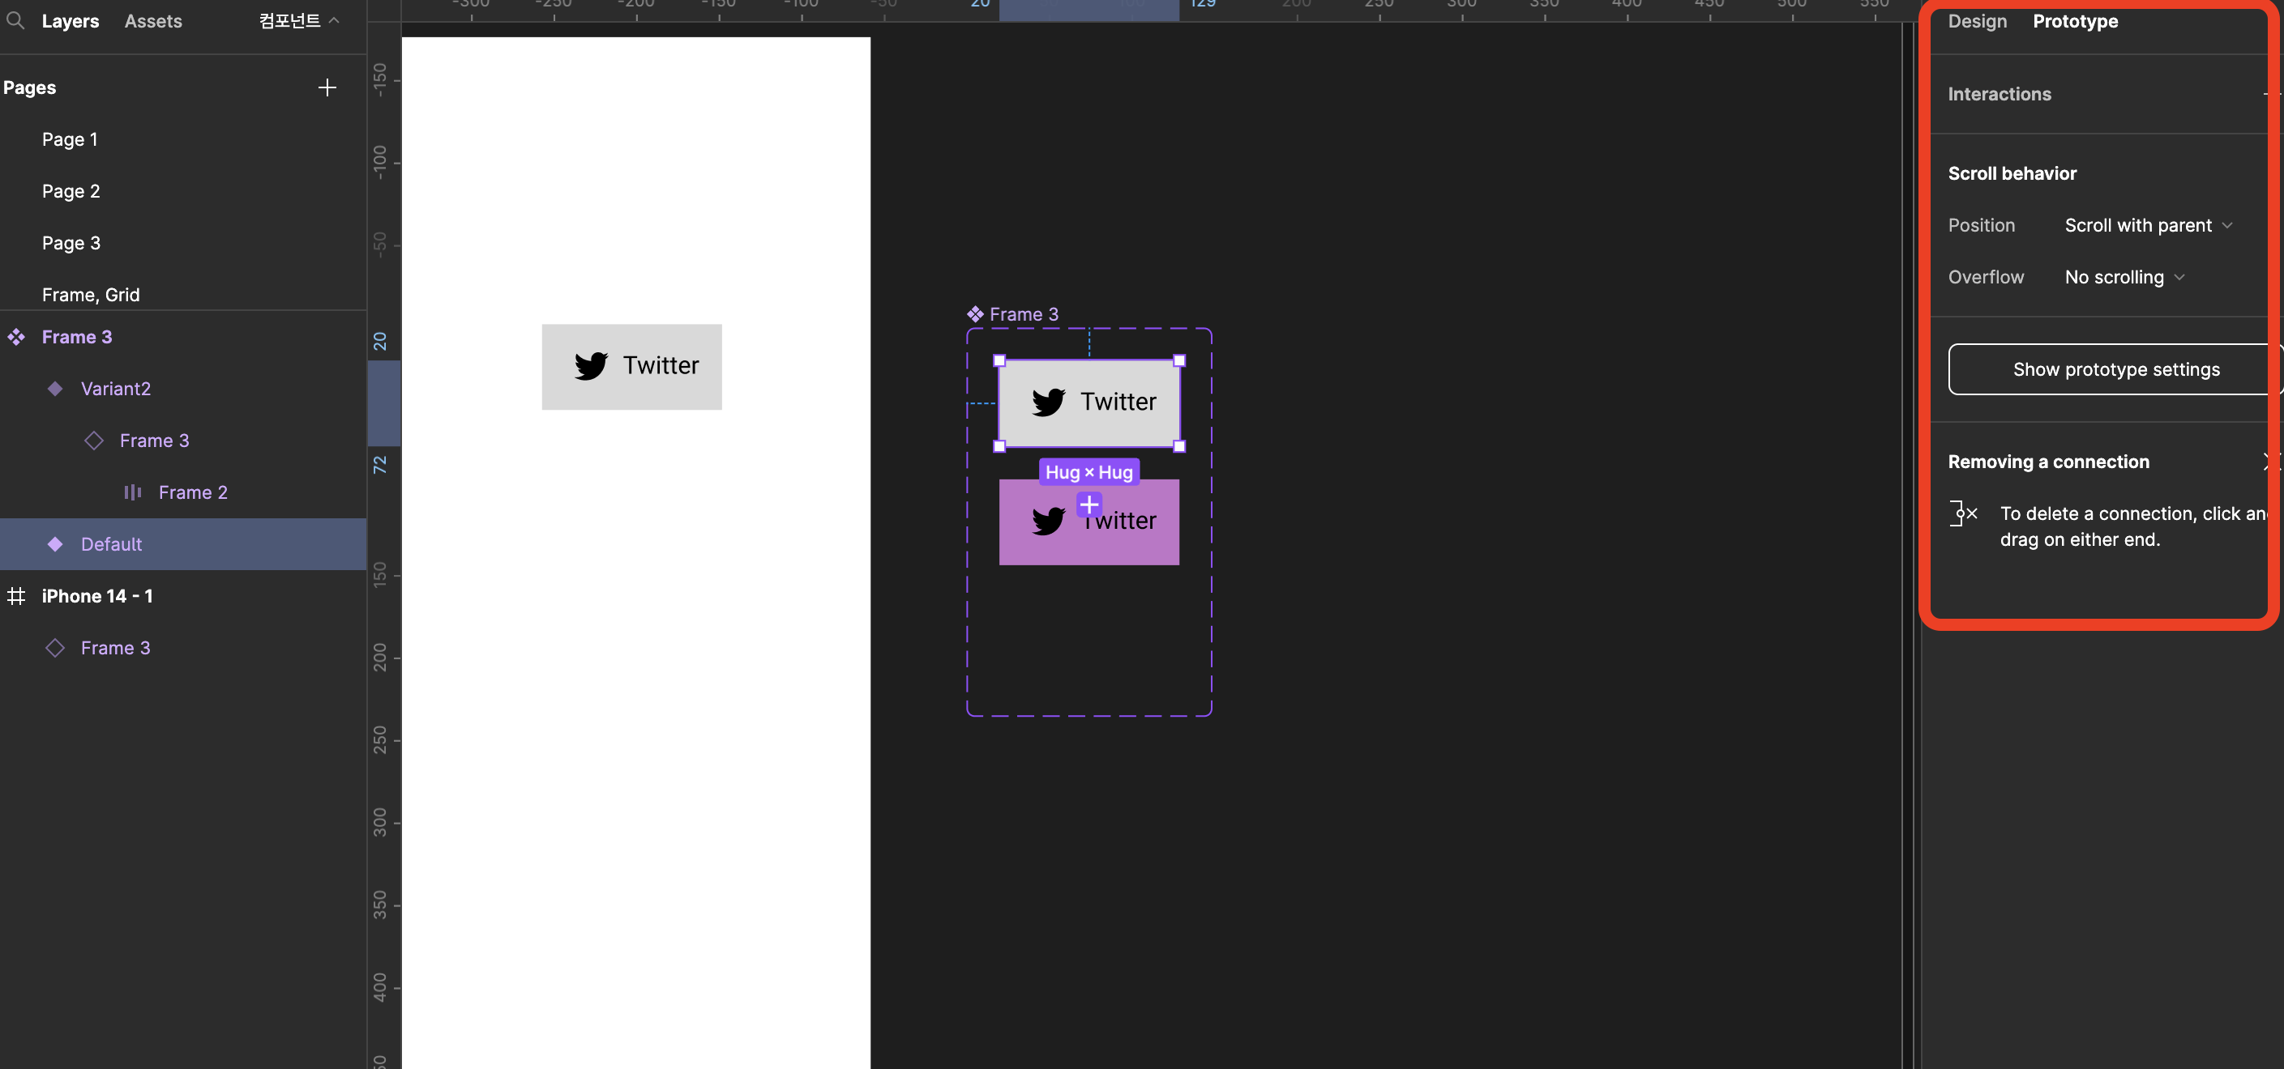Click the Frame 2 auto layout icon
This screenshot has width=2284, height=1069.
click(x=132, y=492)
